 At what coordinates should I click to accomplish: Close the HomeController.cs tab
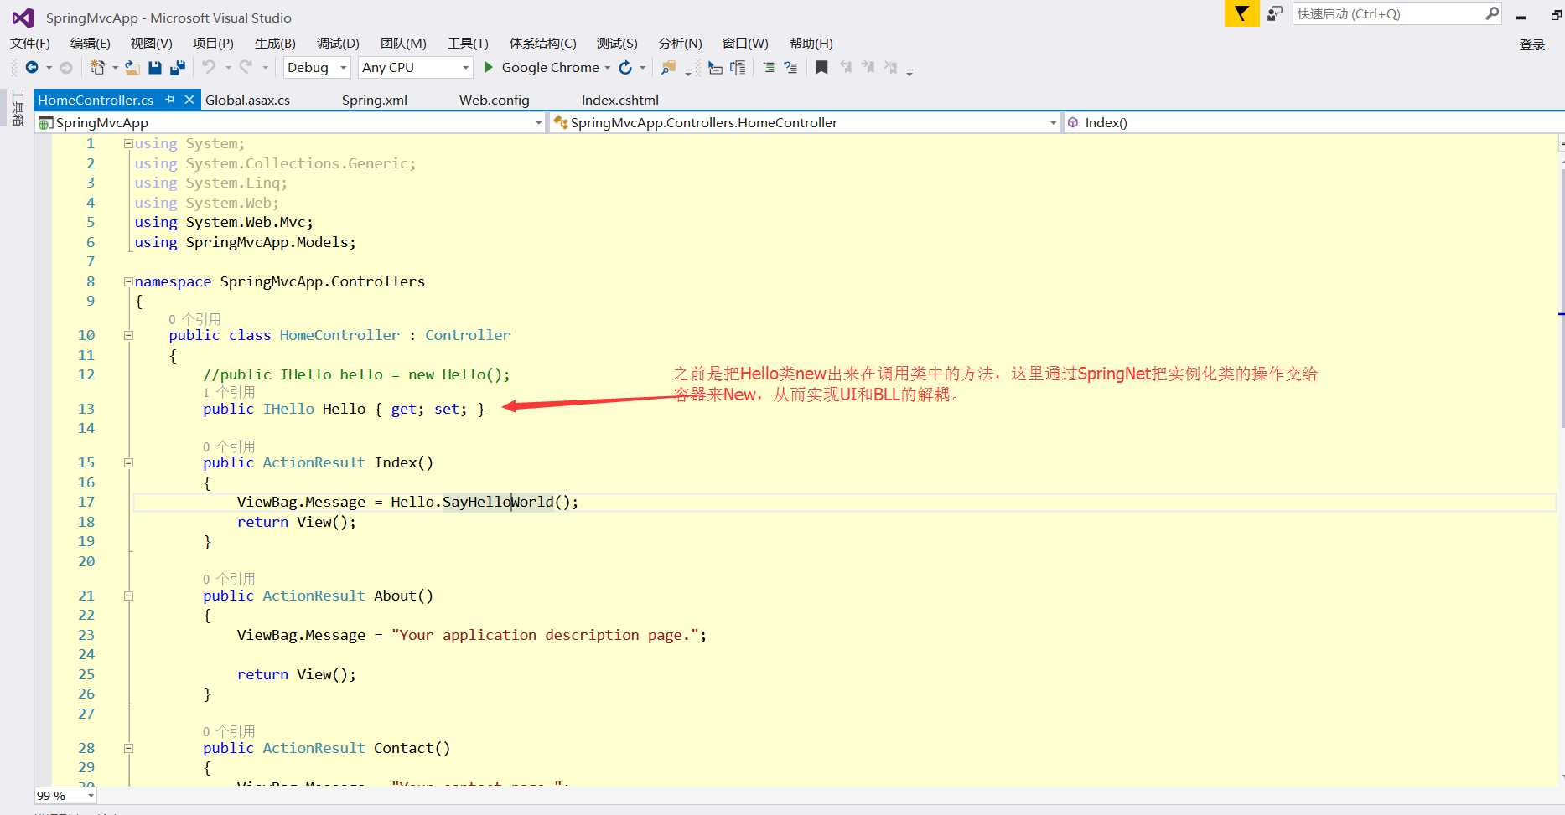189,100
